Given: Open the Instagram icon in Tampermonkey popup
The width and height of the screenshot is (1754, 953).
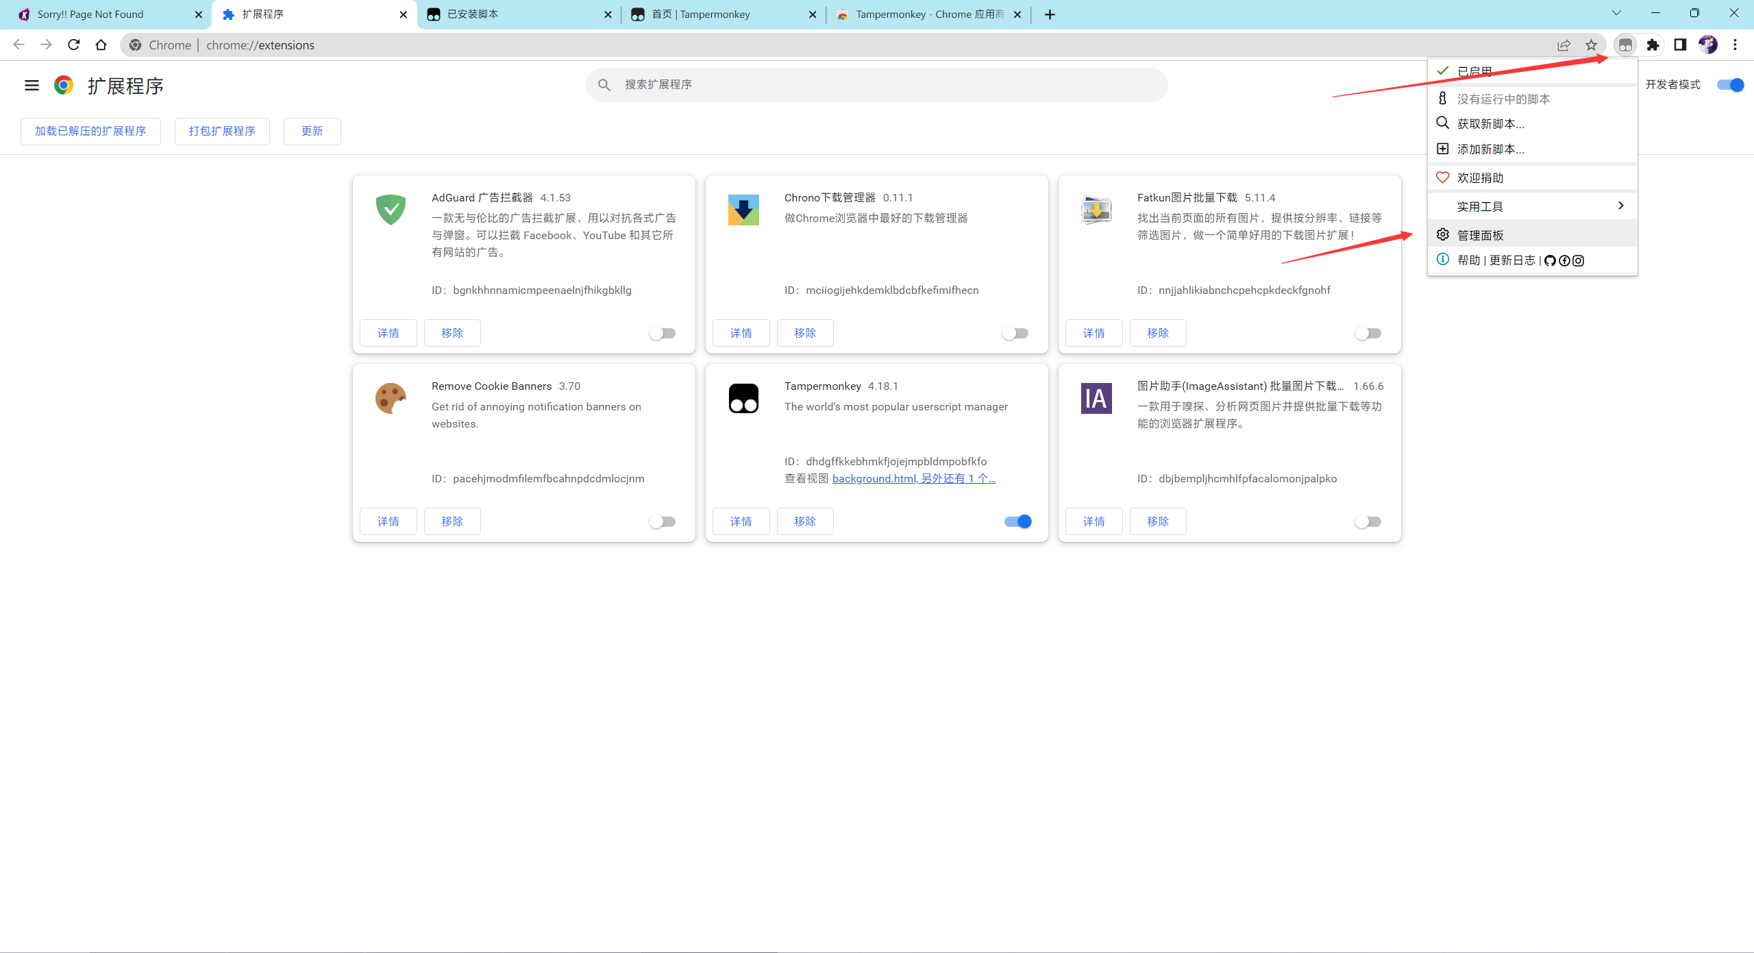Looking at the screenshot, I should (x=1578, y=260).
